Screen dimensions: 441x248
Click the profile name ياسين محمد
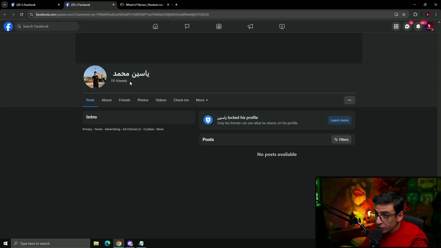point(131,73)
